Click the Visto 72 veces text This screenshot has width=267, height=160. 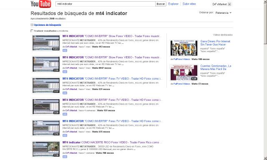pos(200,84)
